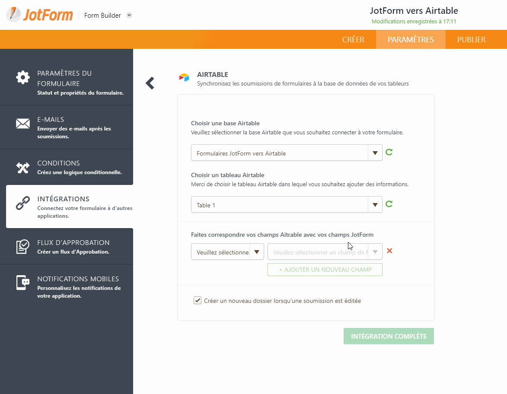
Task: Open the CONDITIONS section
Action: (x=67, y=167)
